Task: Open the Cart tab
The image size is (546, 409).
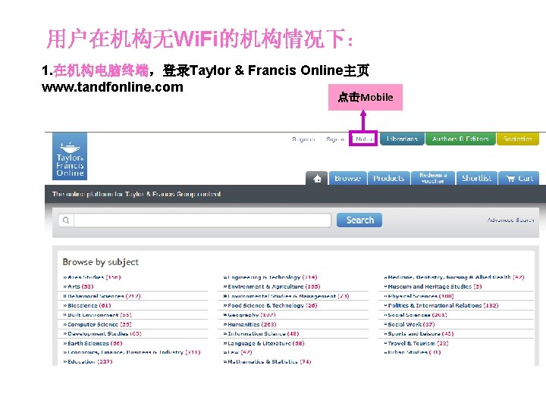Action: tap(519, 179)
